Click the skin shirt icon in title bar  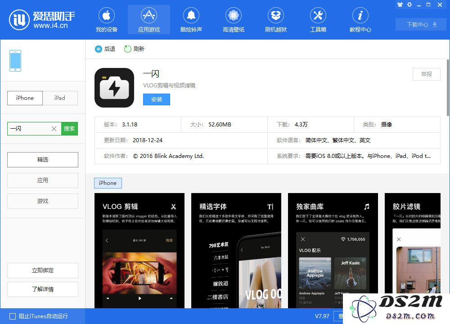[x=400, y=4]
